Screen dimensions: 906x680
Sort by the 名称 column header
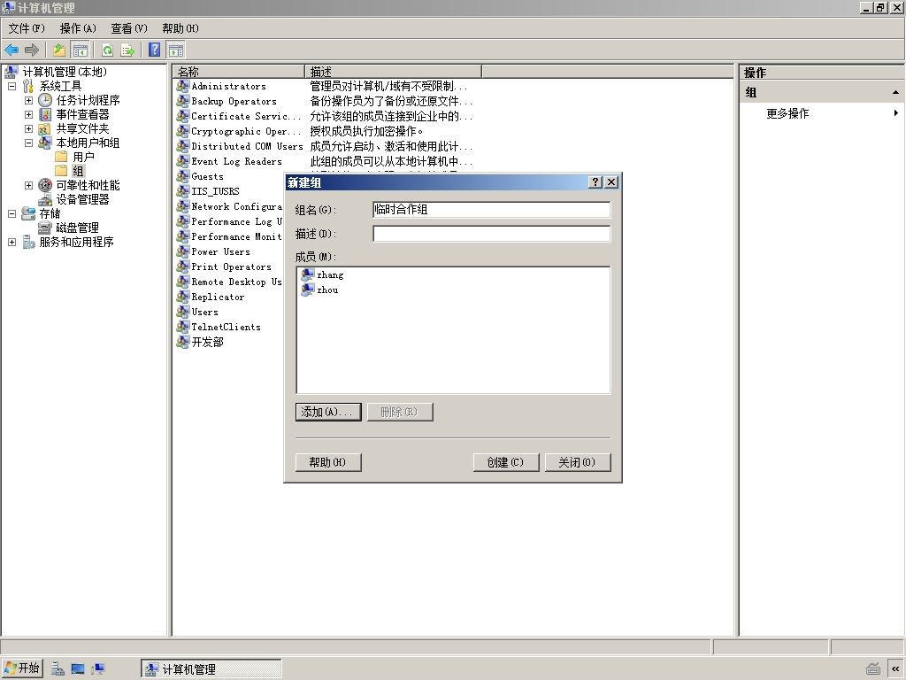tap(239, 72)
